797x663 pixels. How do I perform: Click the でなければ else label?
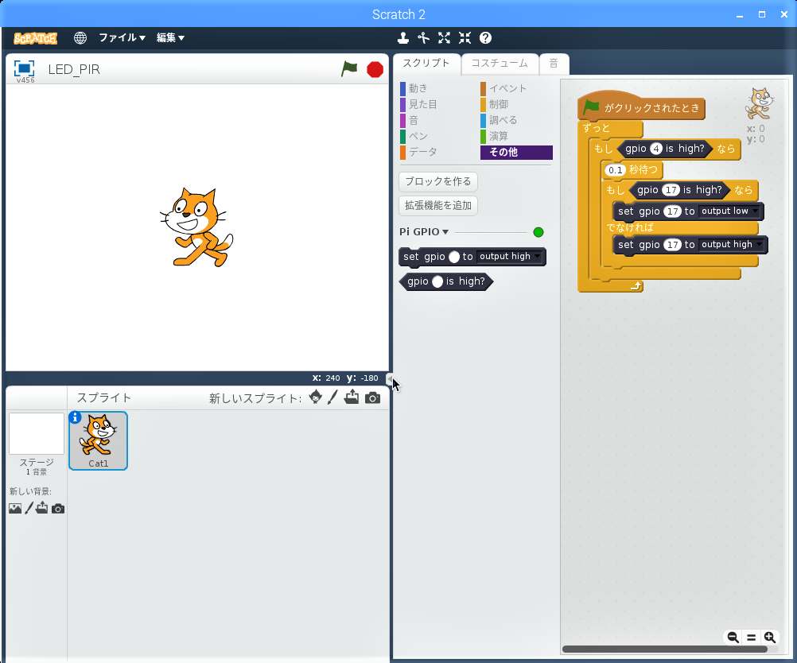point(630,227)
